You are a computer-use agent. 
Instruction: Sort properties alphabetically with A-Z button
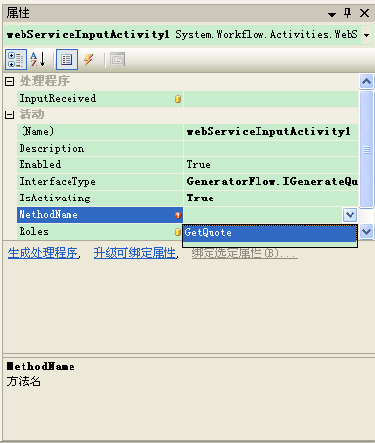[x=38, y=60]
